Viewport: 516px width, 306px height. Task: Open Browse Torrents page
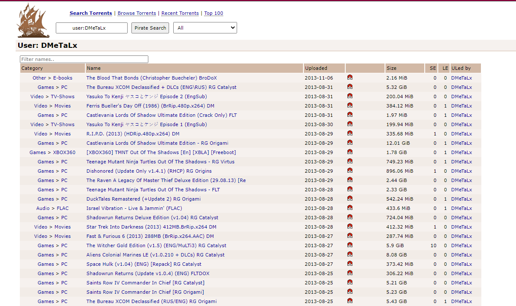pos(137,13)
